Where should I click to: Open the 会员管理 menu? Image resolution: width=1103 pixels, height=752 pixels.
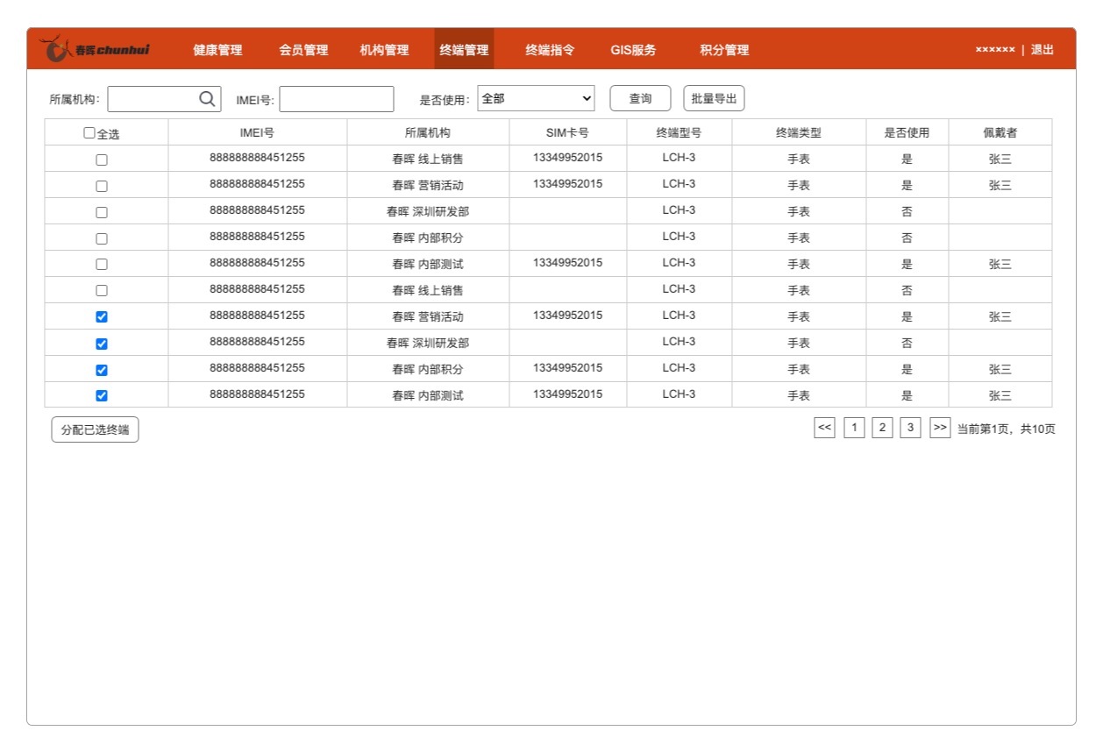point(303,50)
